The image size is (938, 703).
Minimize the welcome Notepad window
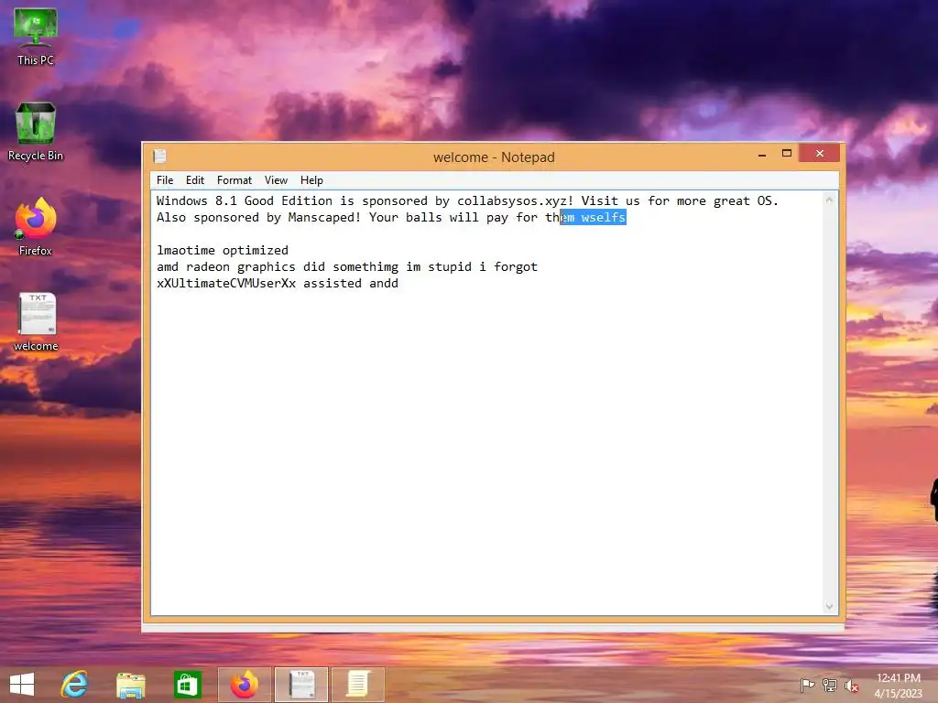[761, 154]
